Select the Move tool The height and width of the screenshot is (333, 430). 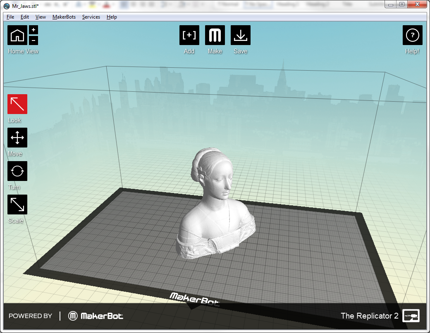[17, 138]
